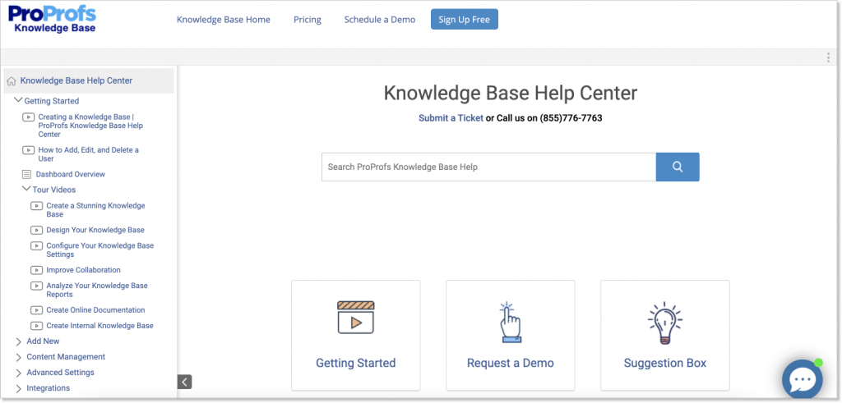Click the lightbulb icon on Suggestion Box card
Viewport: 842px width, 403px height.
[x=664, y=323]
